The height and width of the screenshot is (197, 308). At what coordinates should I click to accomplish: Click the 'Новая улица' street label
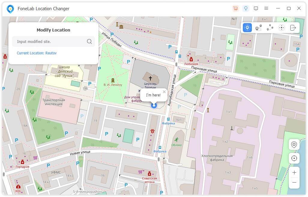(80, 153)
